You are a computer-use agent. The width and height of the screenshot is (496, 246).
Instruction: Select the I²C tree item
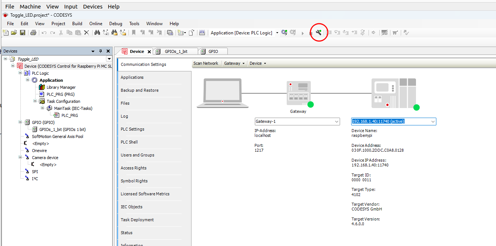(35, 179)
